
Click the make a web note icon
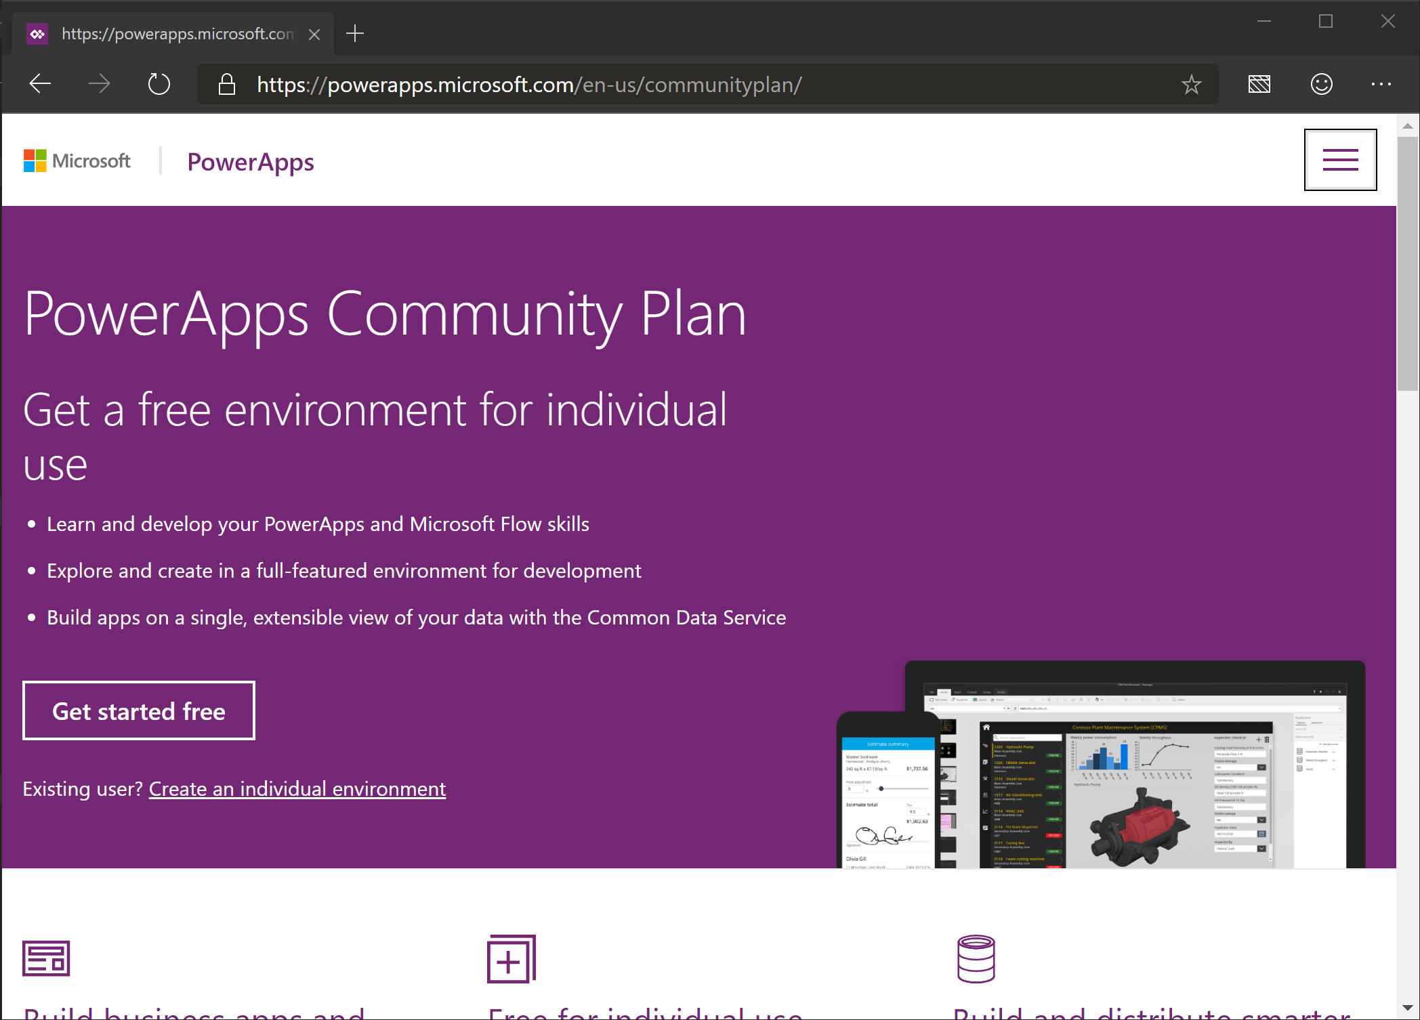pos(1259,84)
